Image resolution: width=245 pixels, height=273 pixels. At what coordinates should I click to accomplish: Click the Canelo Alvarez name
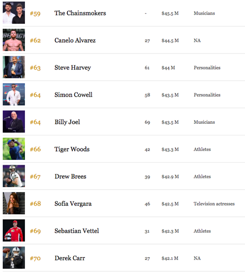click(75, 40)
